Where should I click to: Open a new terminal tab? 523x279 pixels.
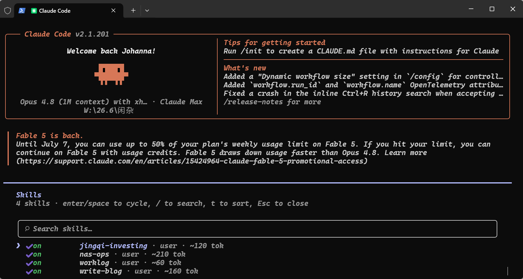(x=133, y=11)
